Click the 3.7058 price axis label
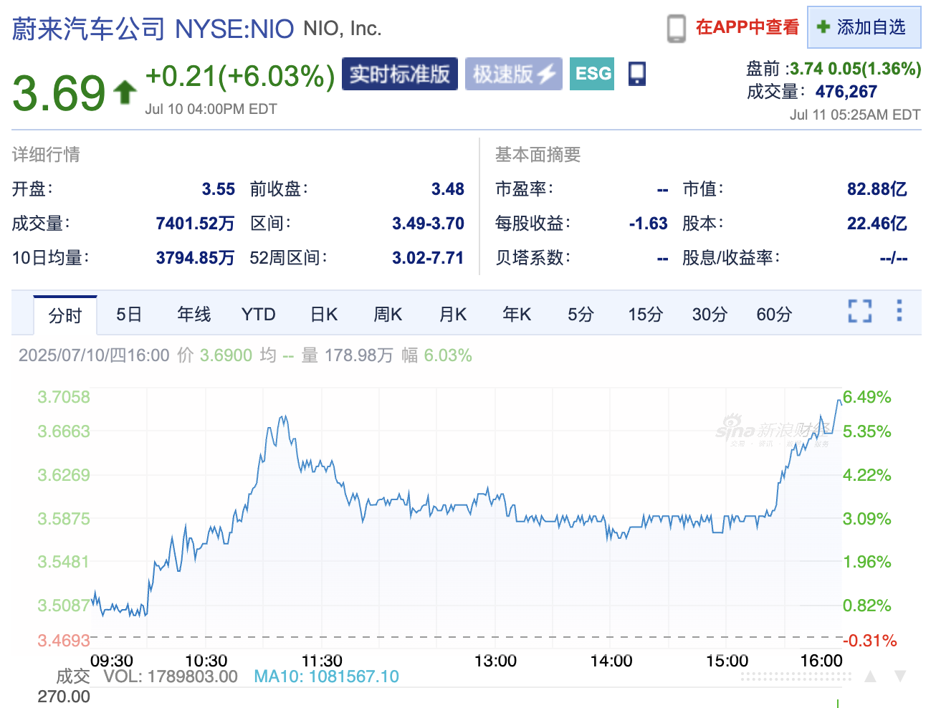 pos(64,397)
